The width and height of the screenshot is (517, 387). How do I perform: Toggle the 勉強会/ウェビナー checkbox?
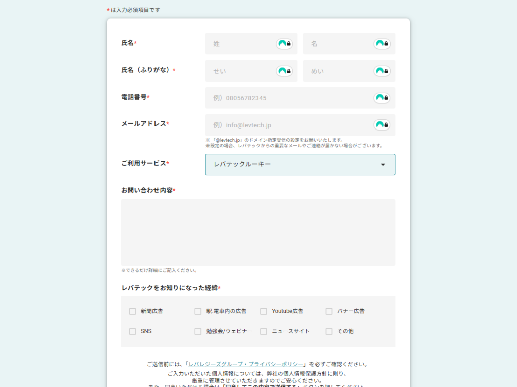198,331
